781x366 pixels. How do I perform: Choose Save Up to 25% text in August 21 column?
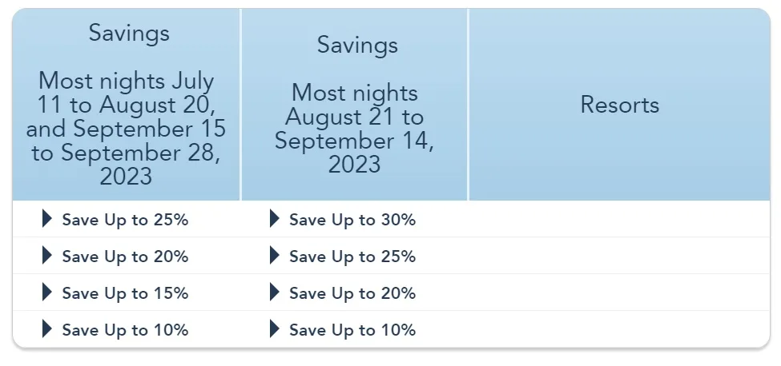[352, 257]
